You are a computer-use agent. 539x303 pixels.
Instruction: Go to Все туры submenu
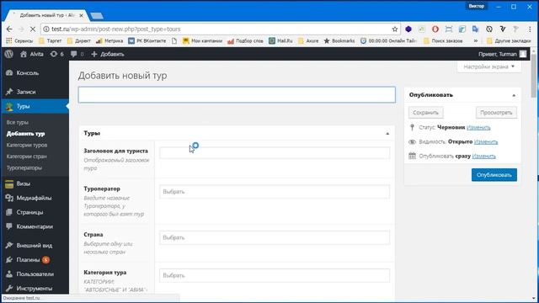pos(18,122)
